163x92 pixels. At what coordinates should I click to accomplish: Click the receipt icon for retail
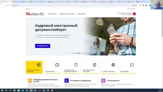(x=94, y=65)
